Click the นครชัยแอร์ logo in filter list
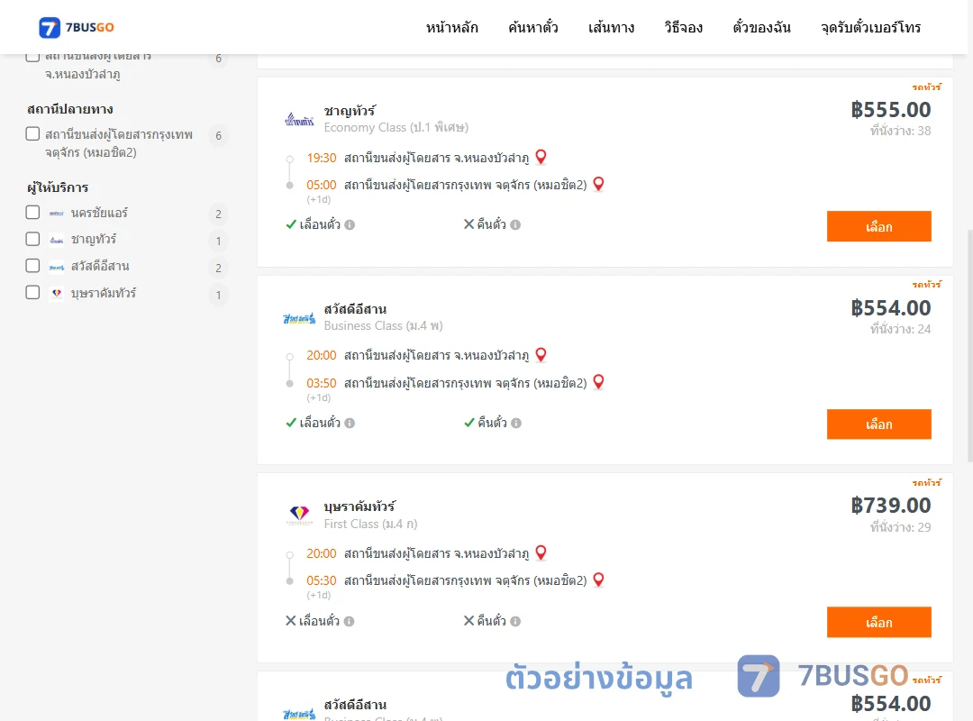The image size is (973, 721). (57, 213)
